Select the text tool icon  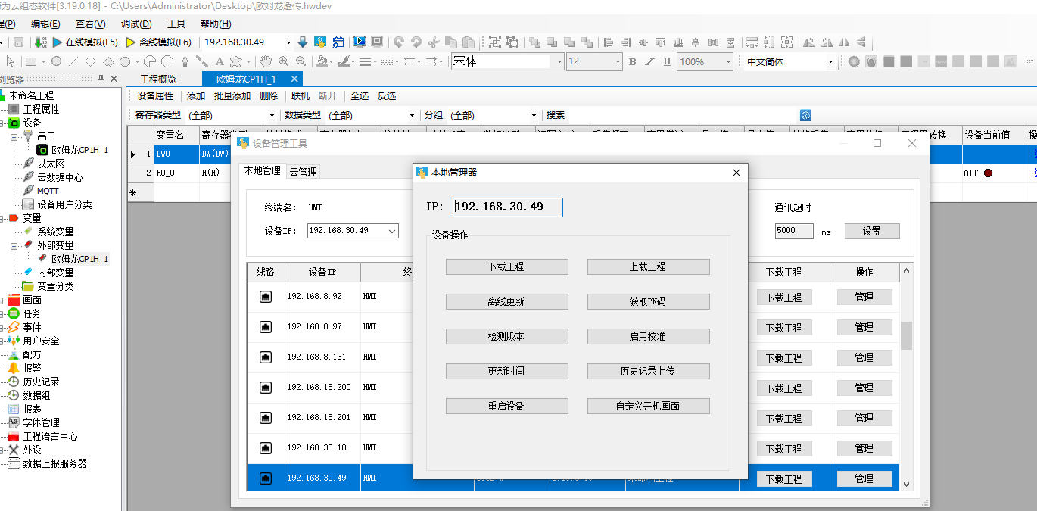220,61
